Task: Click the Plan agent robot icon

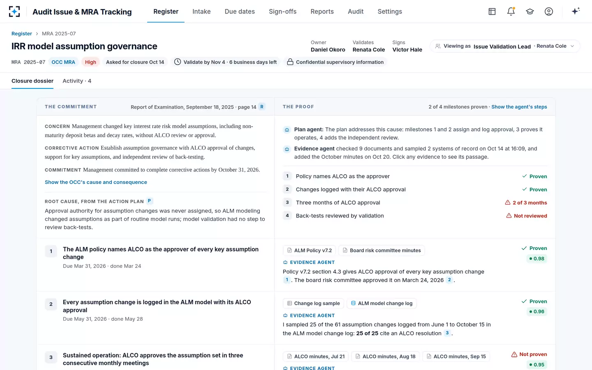Action: (x=287, y=130)
